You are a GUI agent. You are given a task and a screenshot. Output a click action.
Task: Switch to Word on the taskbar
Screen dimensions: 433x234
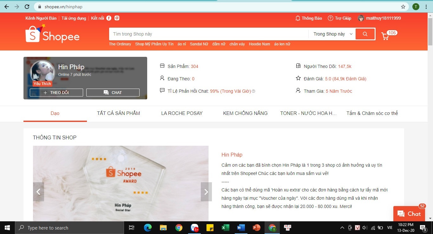tap(241, 228)
